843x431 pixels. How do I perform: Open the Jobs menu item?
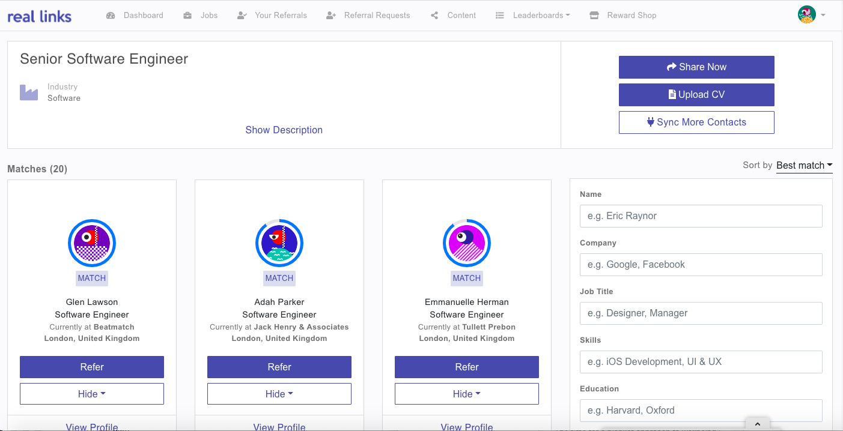(x=209, y=16)
